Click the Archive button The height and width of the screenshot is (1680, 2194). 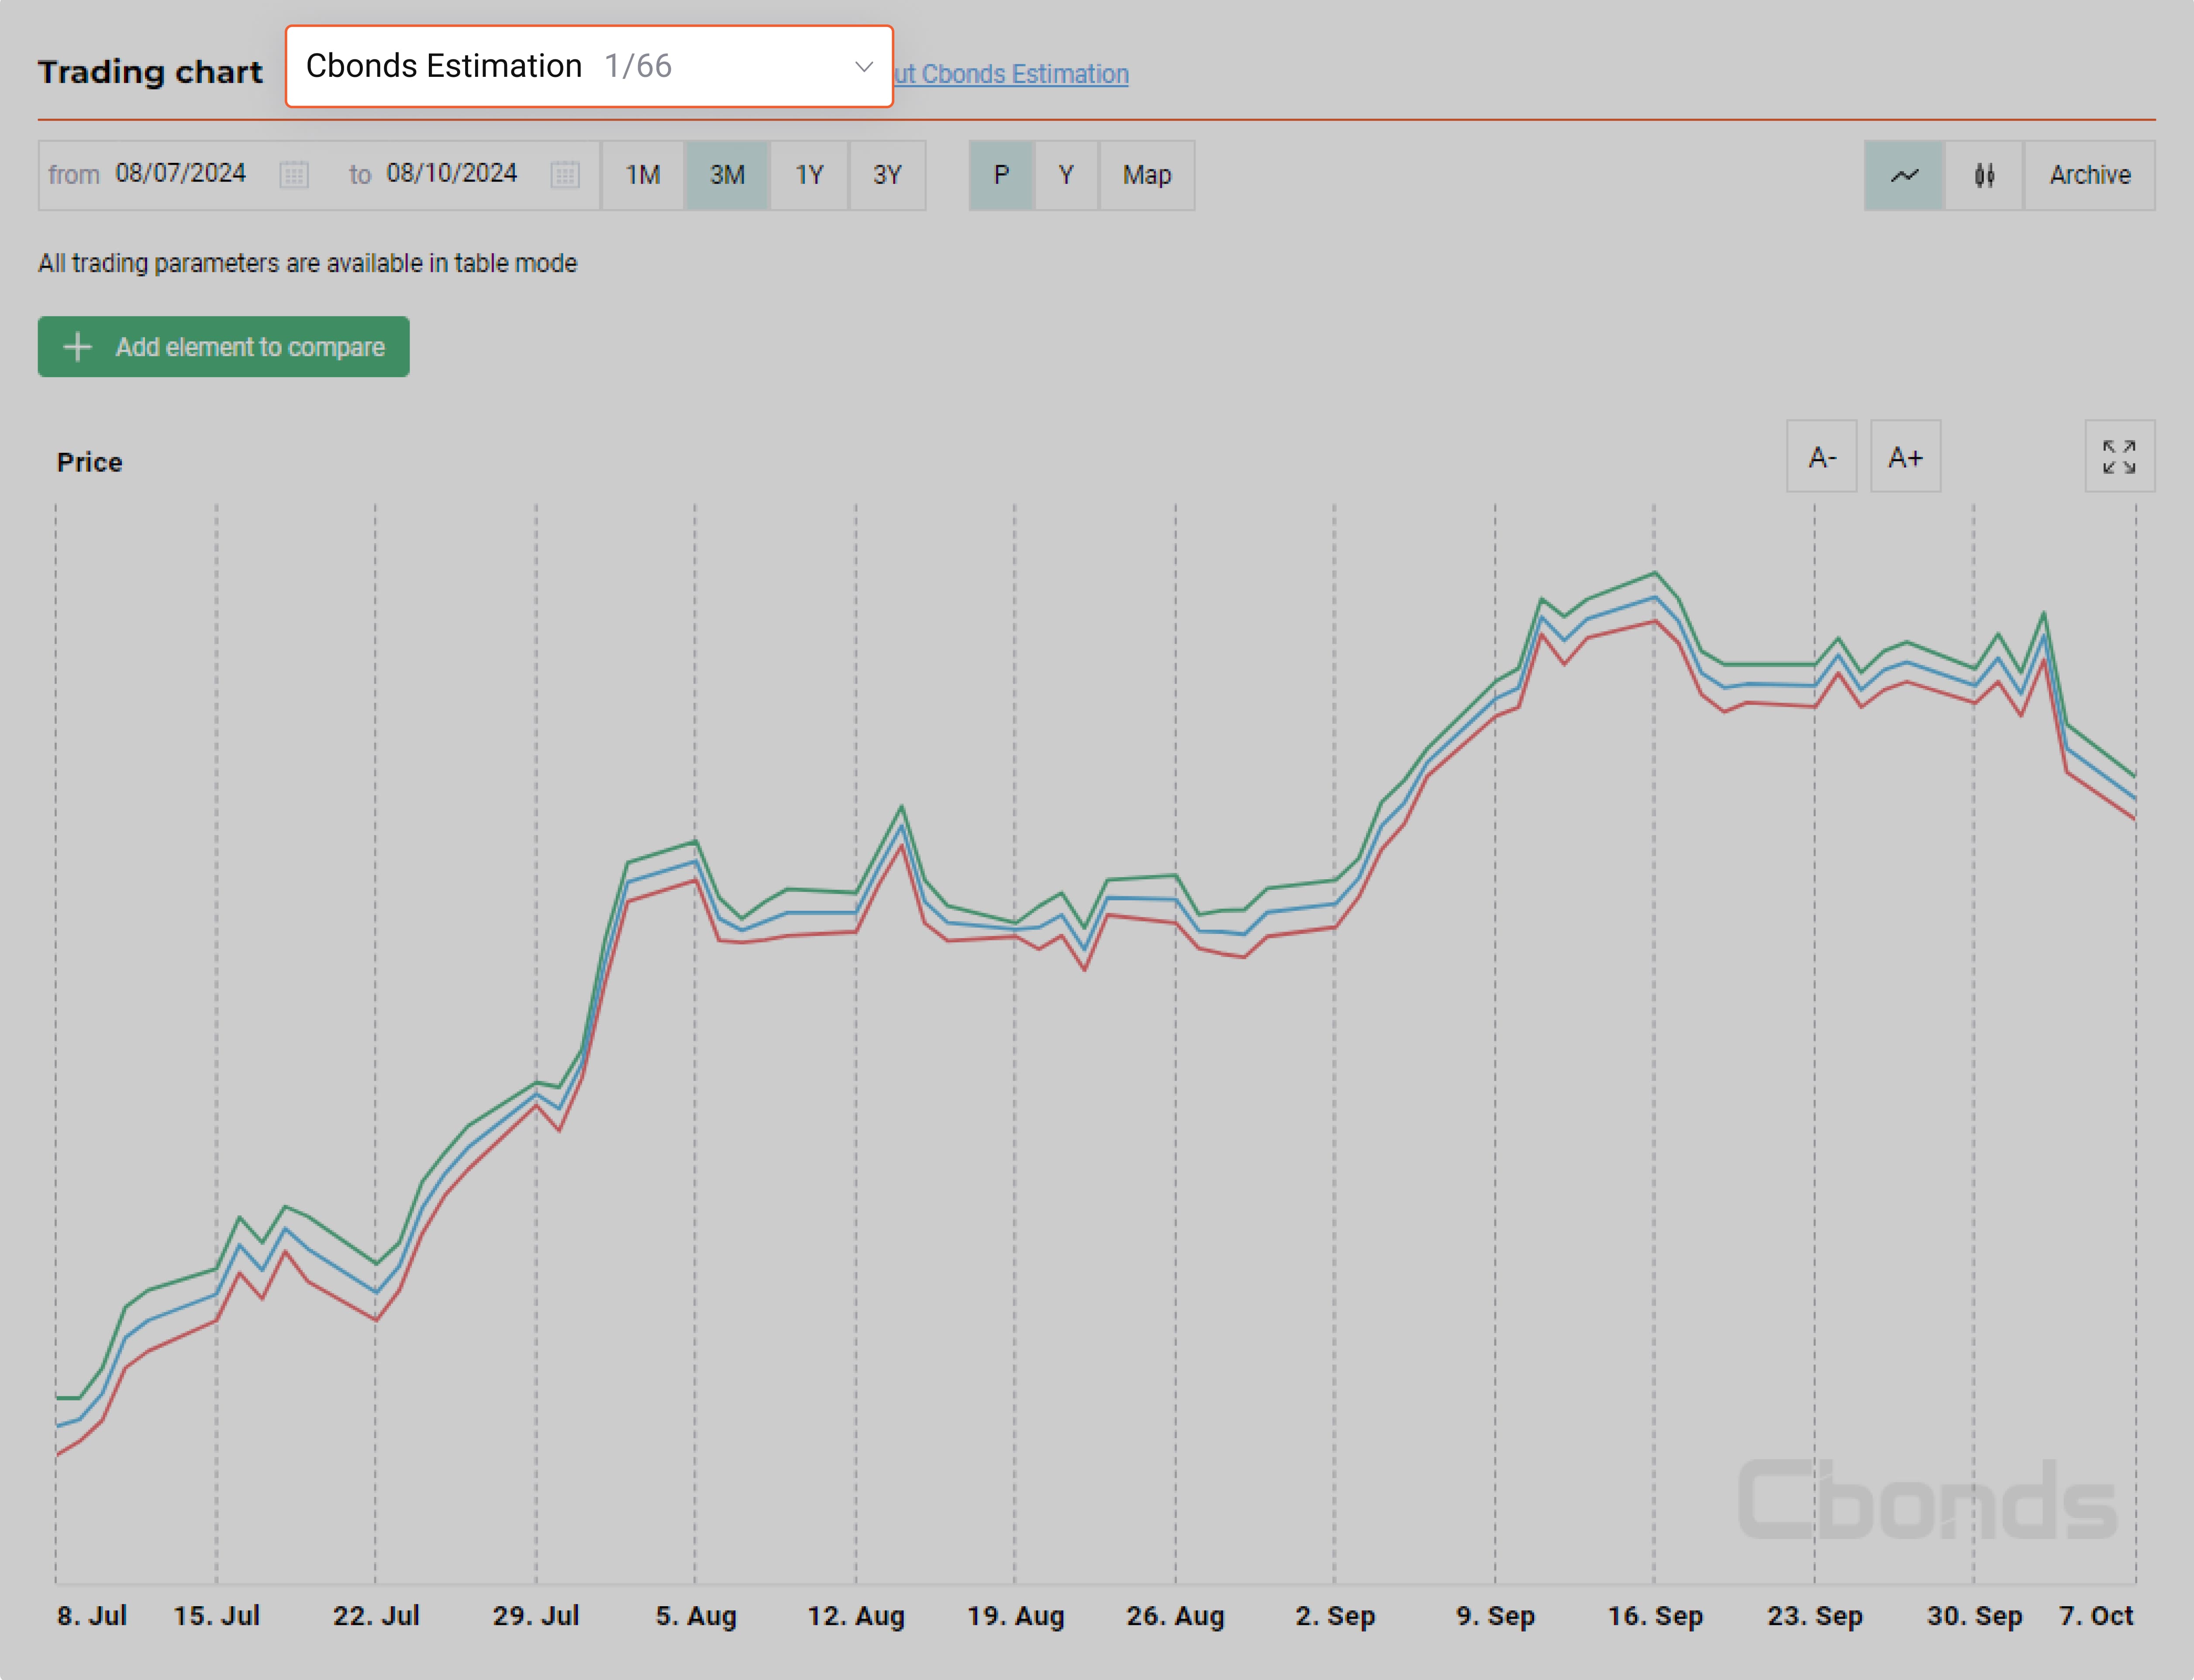coord(2089,175)
